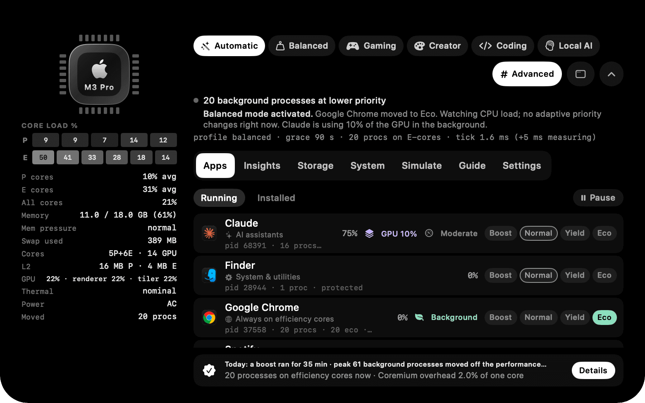
Task: Click 'pid 28944' Finder protected line
Action: click(x=294, y=288)
